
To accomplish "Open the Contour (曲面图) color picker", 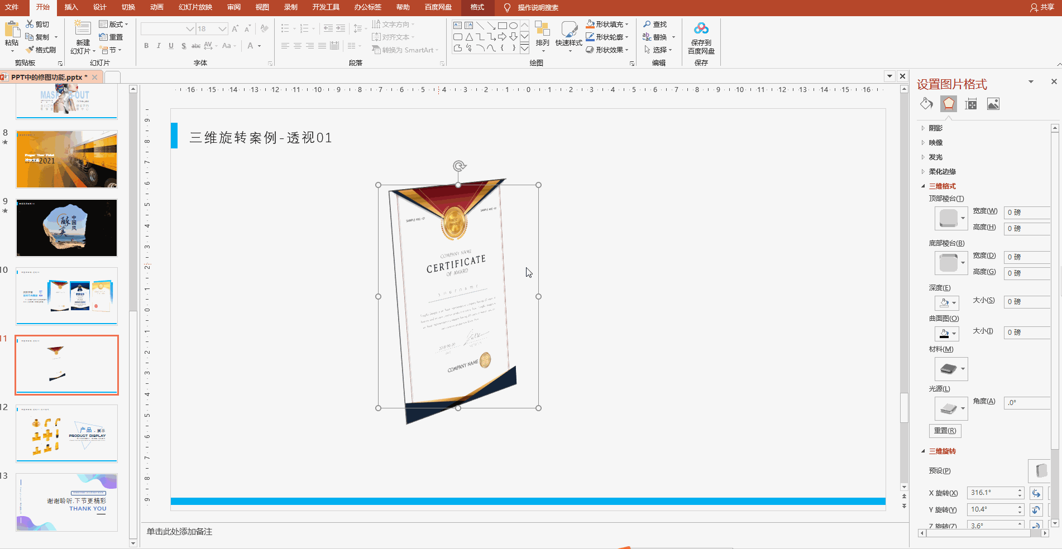I will (x=947, y=334).
